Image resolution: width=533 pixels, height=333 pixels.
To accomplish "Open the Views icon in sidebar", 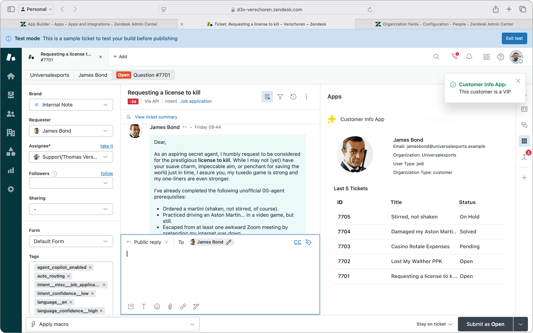I will point(11,95).
